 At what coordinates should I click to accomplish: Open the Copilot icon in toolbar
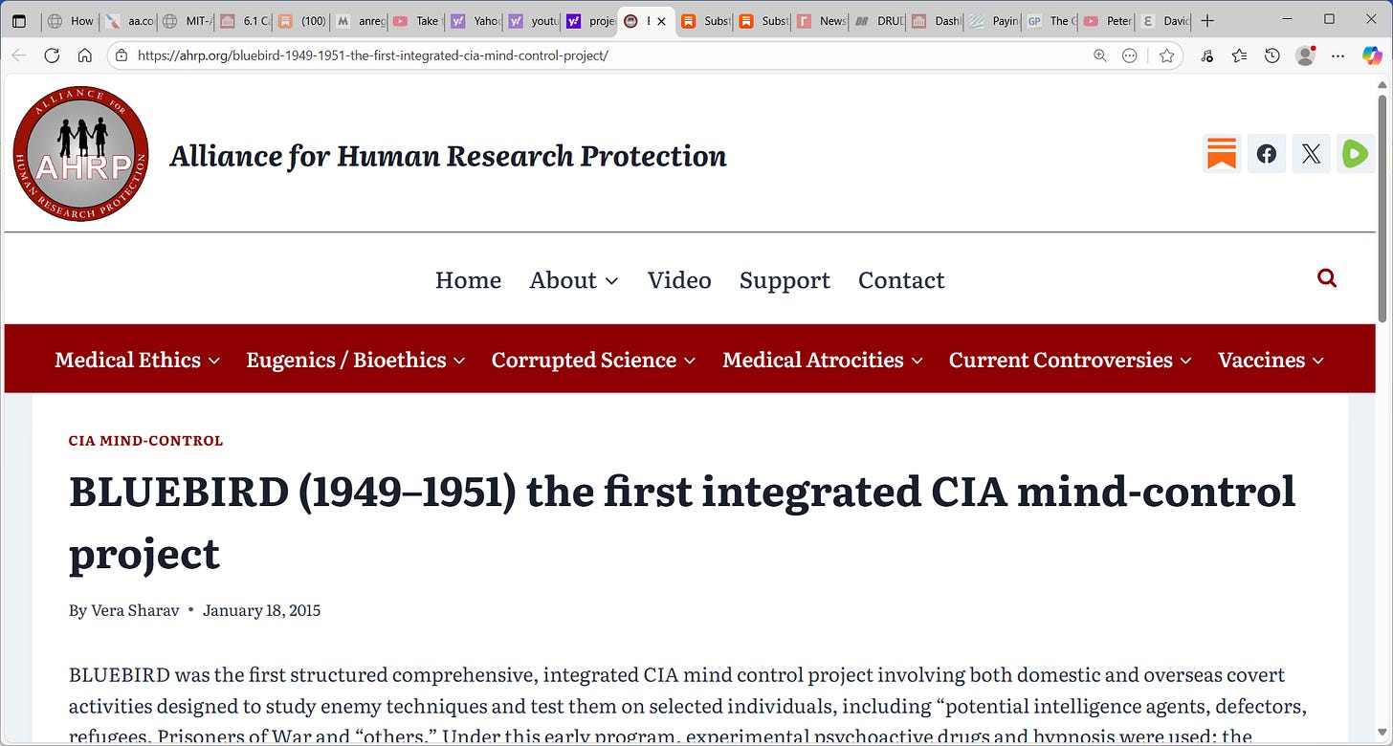pyautogui.click(x=1372, y=55)
